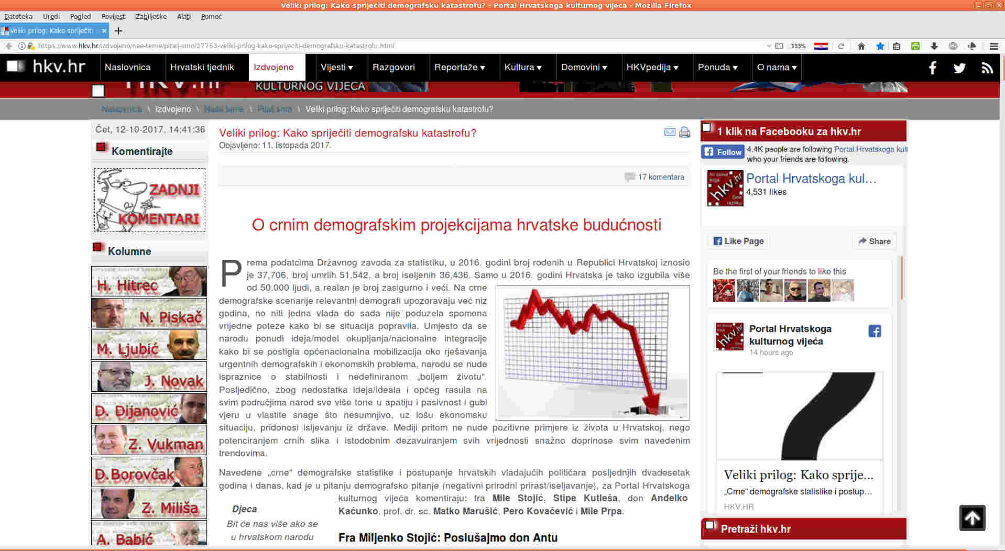Toggle the checkbox beside 1 klik na Facebooku
Image resolution: width=1005 pixels, height=551 pixels.
coord(707,127)
